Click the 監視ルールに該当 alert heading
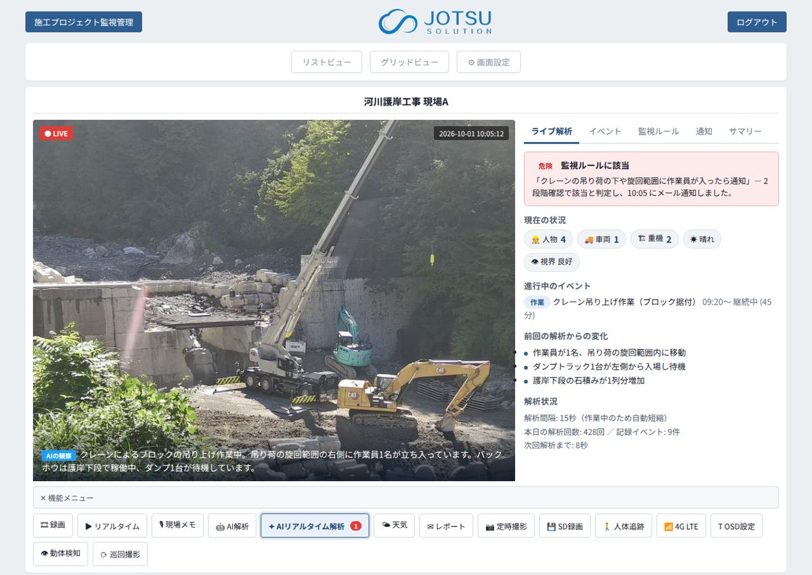The width and height of the screenshot is (812, 575). 595,166
